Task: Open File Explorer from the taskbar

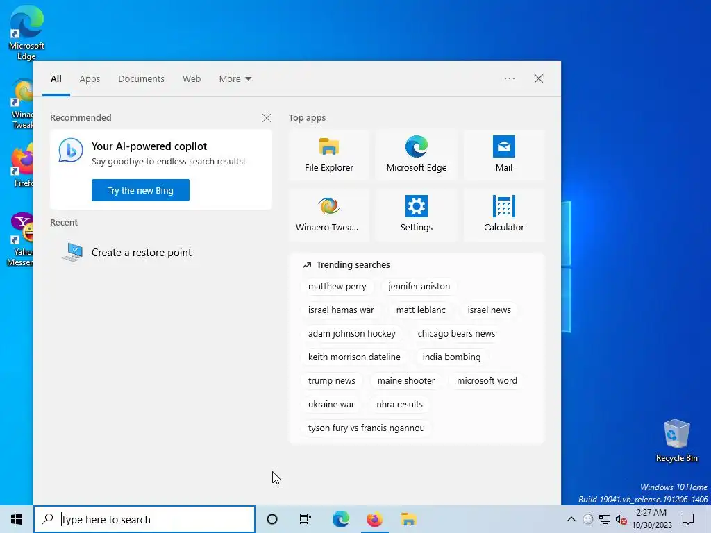Action: click(408, 519)
